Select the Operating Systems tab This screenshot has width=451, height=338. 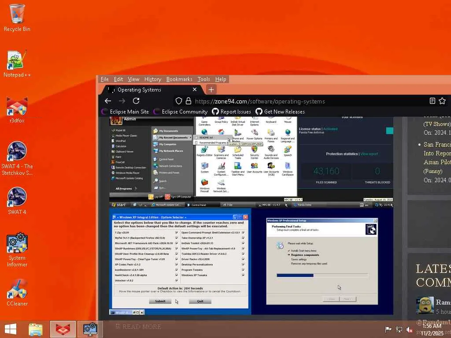(x=152, y=90)
